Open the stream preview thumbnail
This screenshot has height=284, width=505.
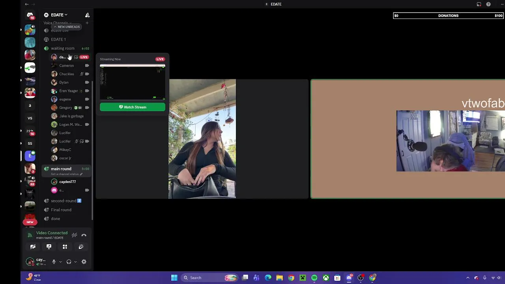pyautogui.click(x=133, y=82)
